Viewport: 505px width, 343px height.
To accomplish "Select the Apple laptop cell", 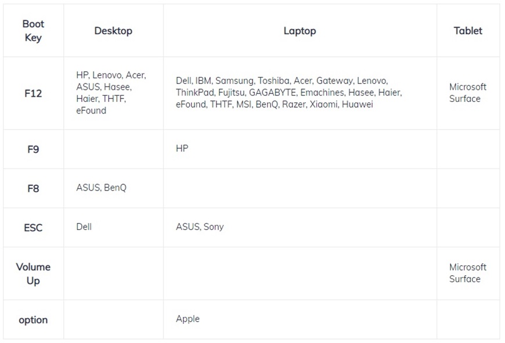I will (x=187, y=319).
